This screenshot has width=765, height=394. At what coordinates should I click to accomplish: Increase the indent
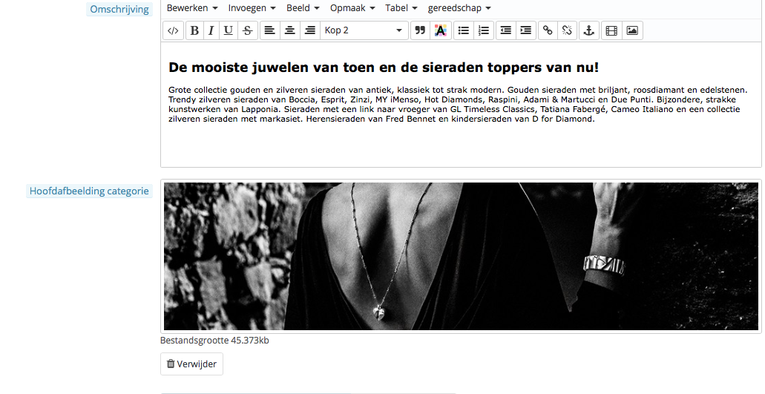click(x=526, y=30)
